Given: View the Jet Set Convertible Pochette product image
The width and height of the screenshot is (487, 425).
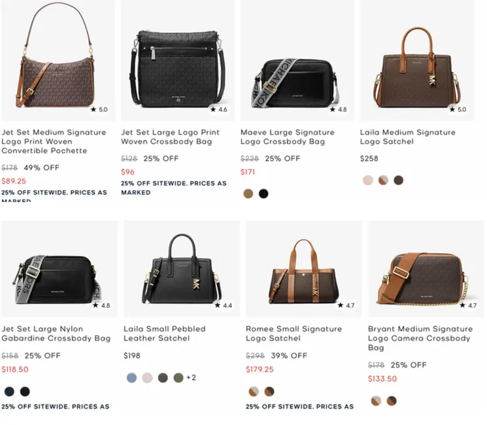Looking at the screenshot, I should pos(57,61).
